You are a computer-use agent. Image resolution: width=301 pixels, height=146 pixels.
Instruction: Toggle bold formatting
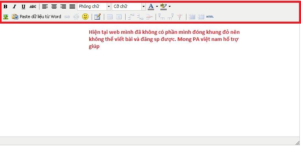tap(6, 7)
